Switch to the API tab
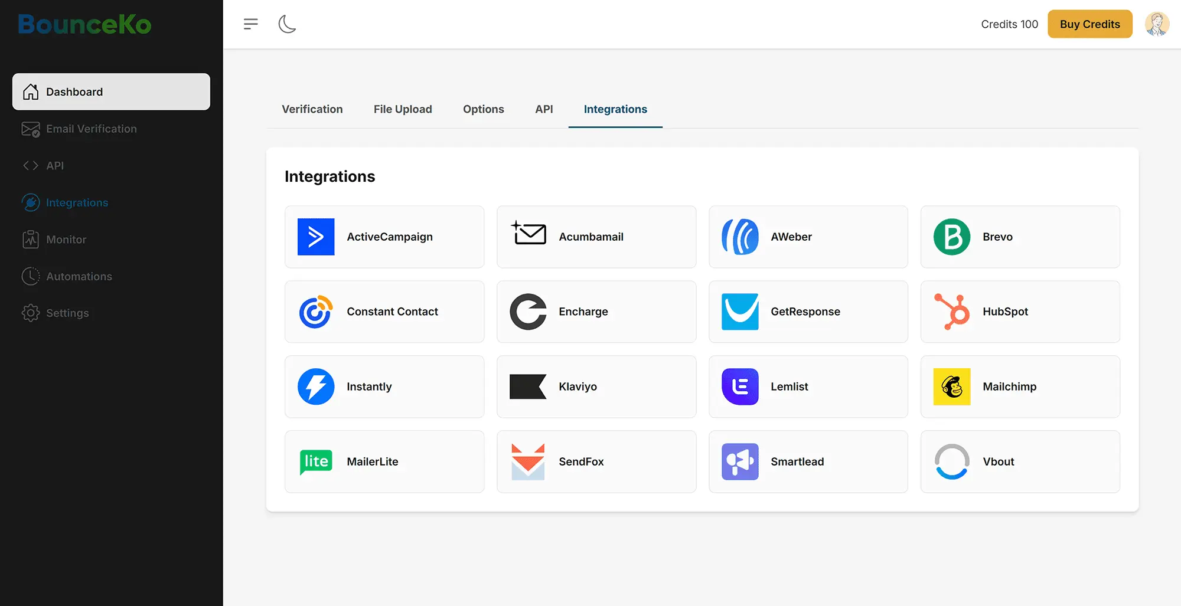The image size is (1181, 606). click(544, 109)
